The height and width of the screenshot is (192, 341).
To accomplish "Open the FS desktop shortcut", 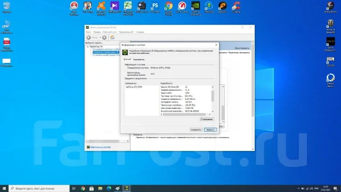I will pyautogui.click(x=155, y=7).
